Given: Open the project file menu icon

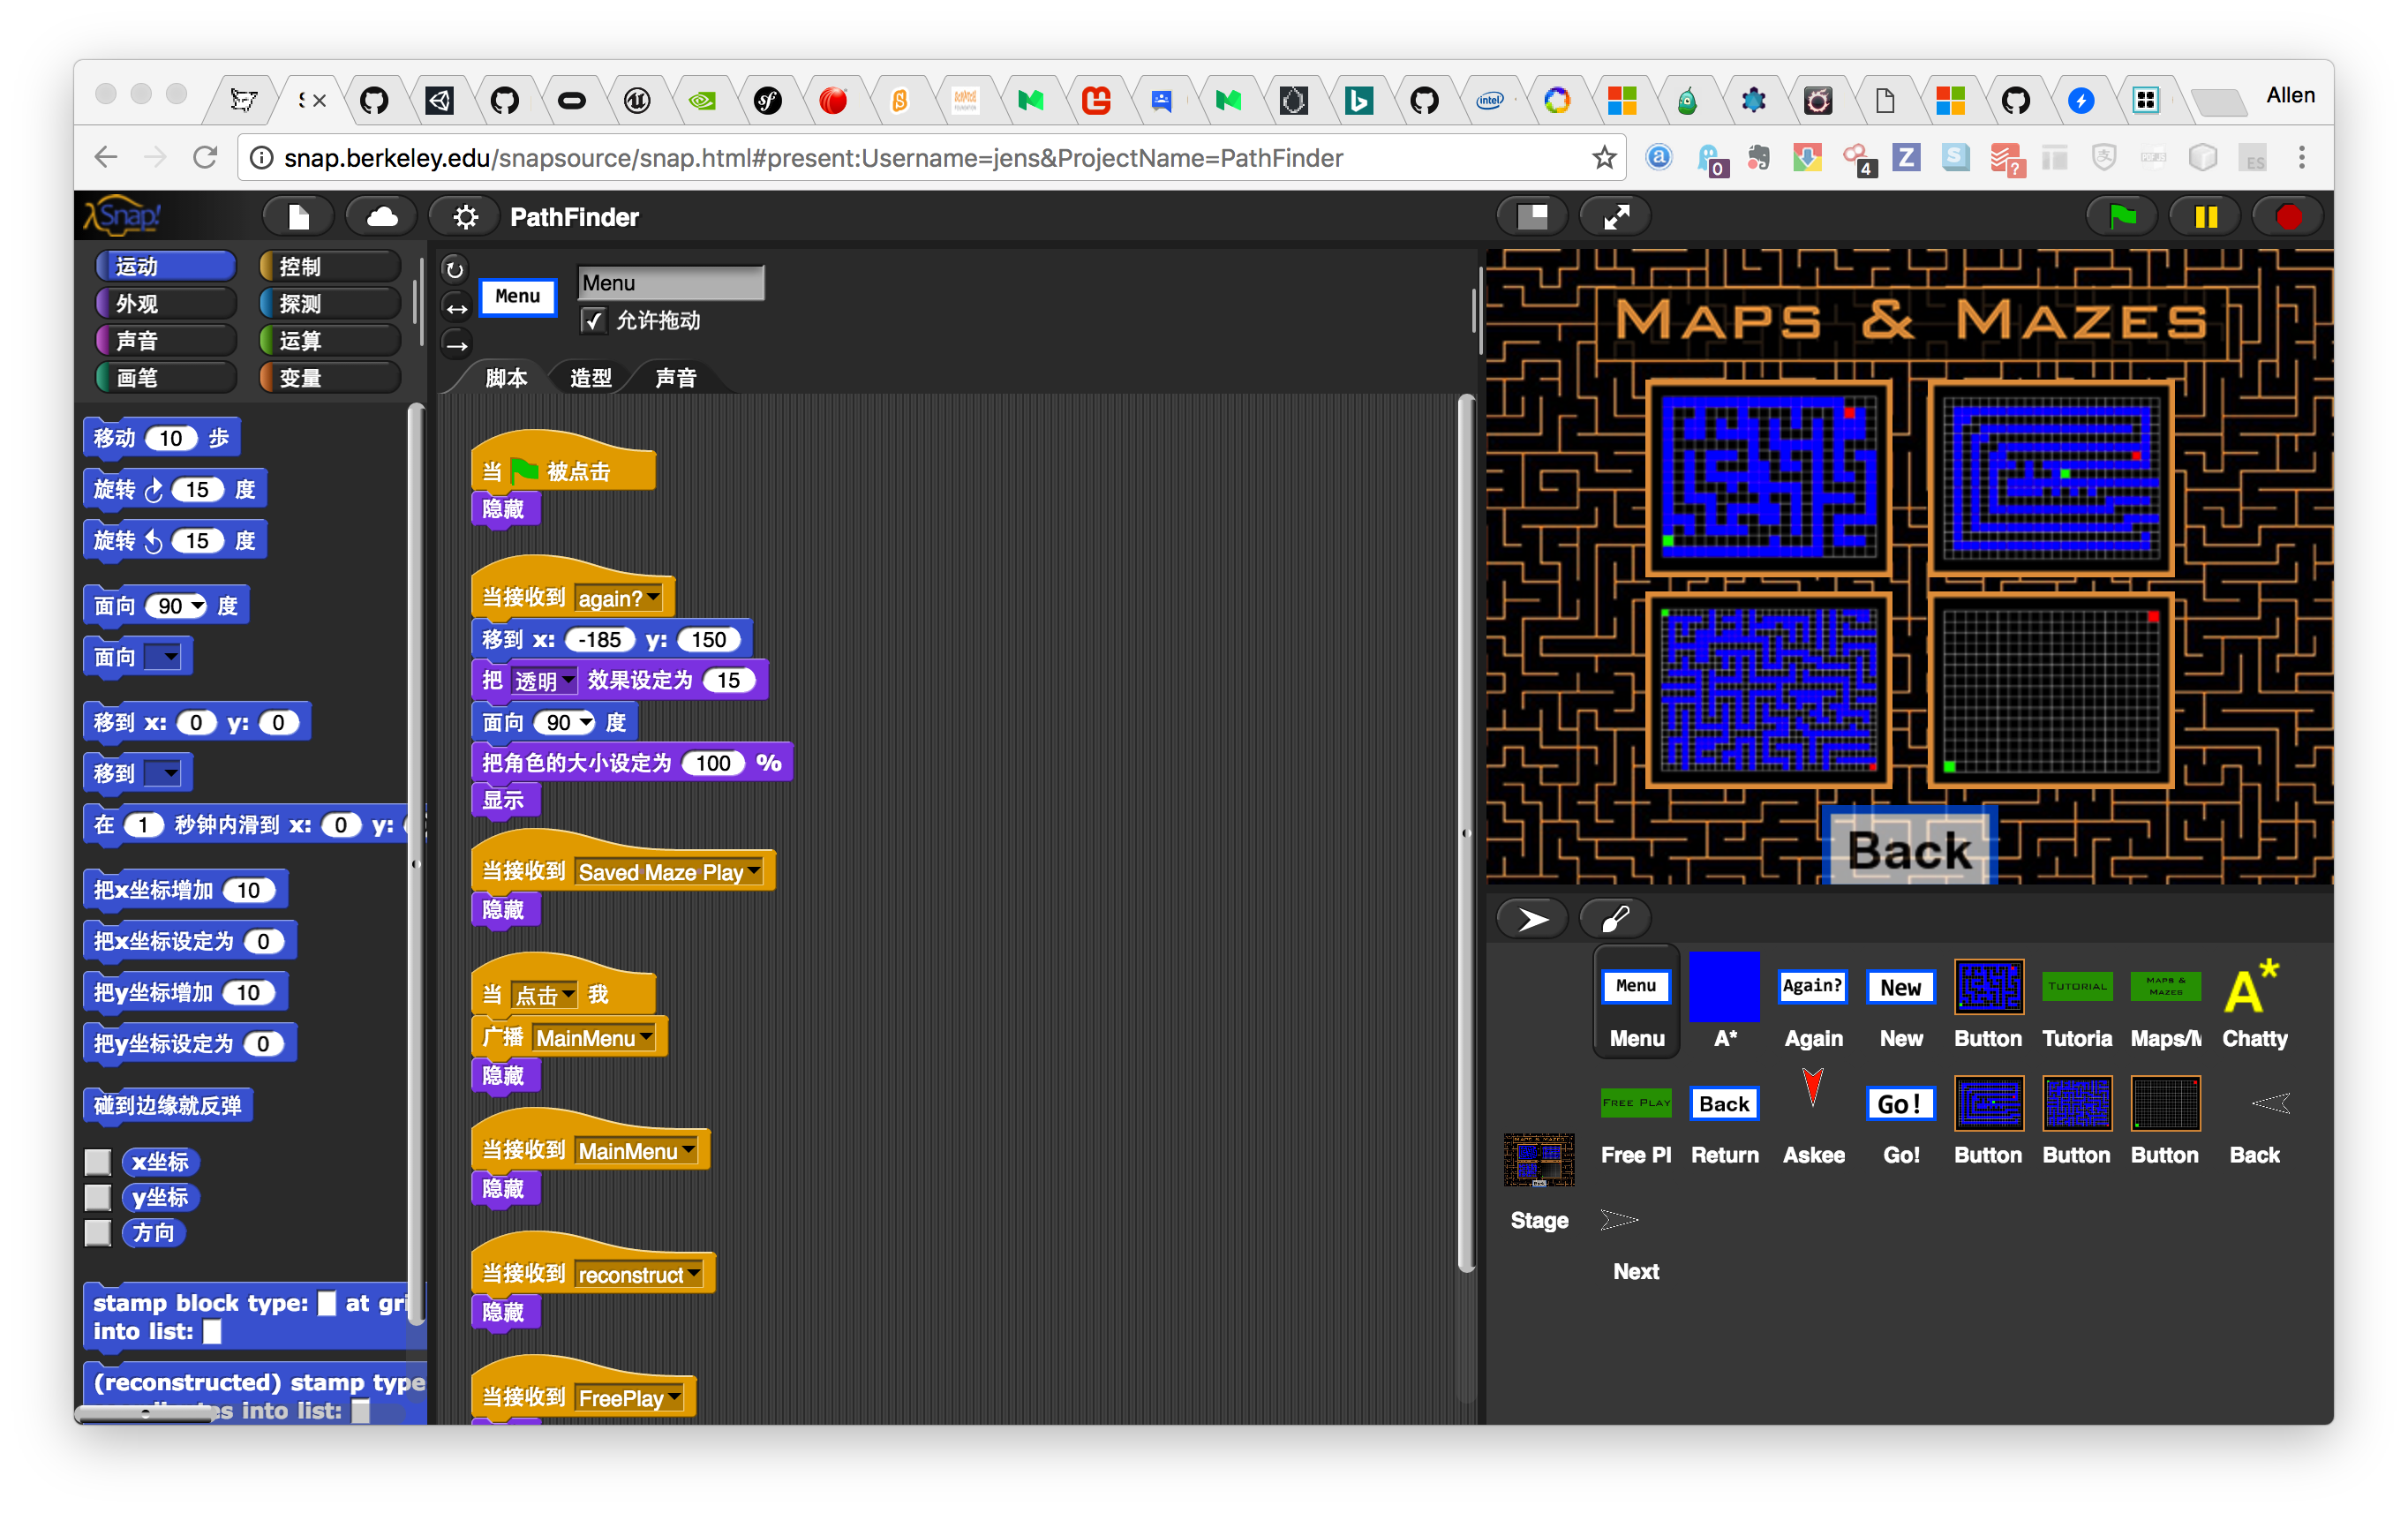Looking at the screenshot, I should (299, 216).
